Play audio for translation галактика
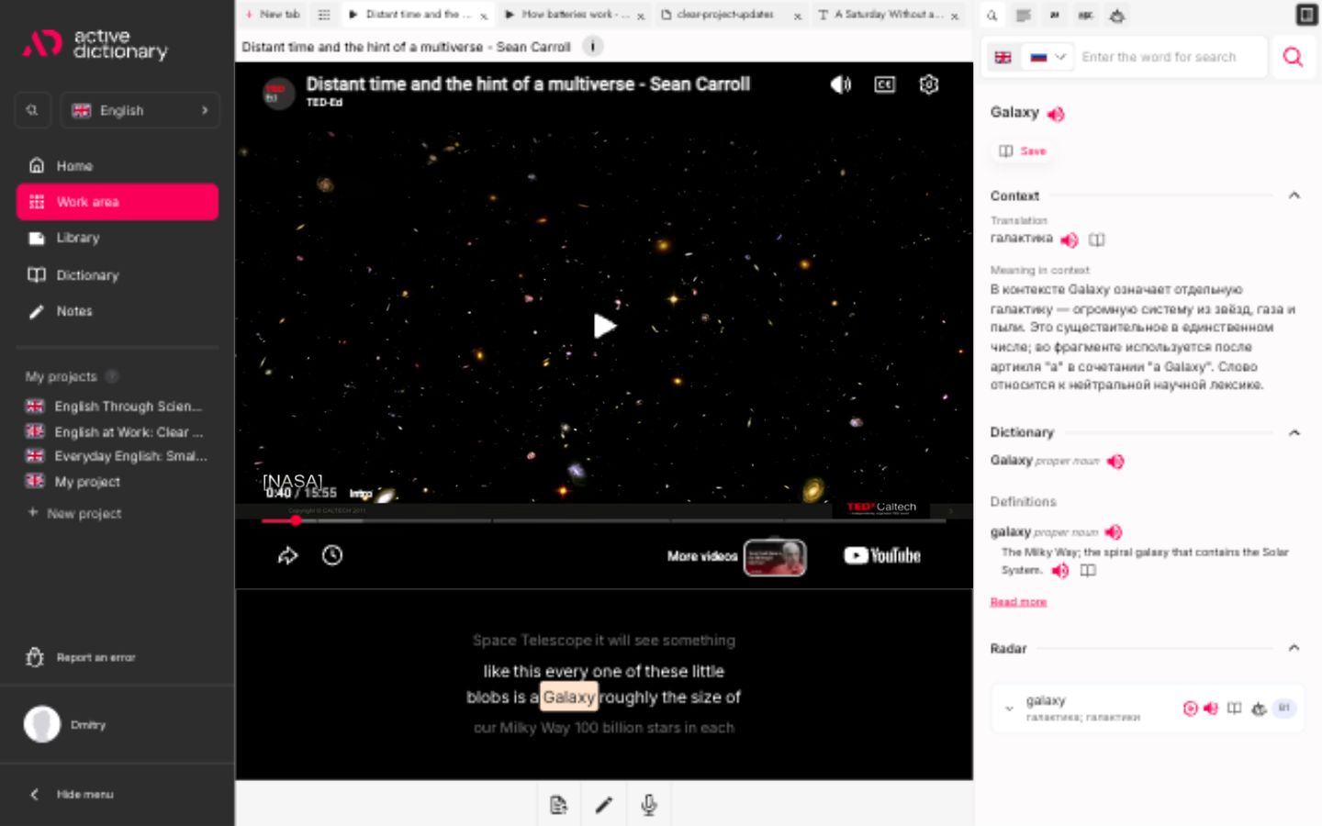This screenshot has height=826, width=1322. pyautogui.click(x=1069, y=240)
